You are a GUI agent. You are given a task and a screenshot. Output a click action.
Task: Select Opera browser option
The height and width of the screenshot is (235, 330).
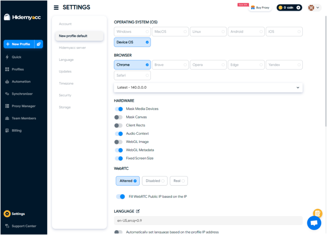click(x=208, y=65)
